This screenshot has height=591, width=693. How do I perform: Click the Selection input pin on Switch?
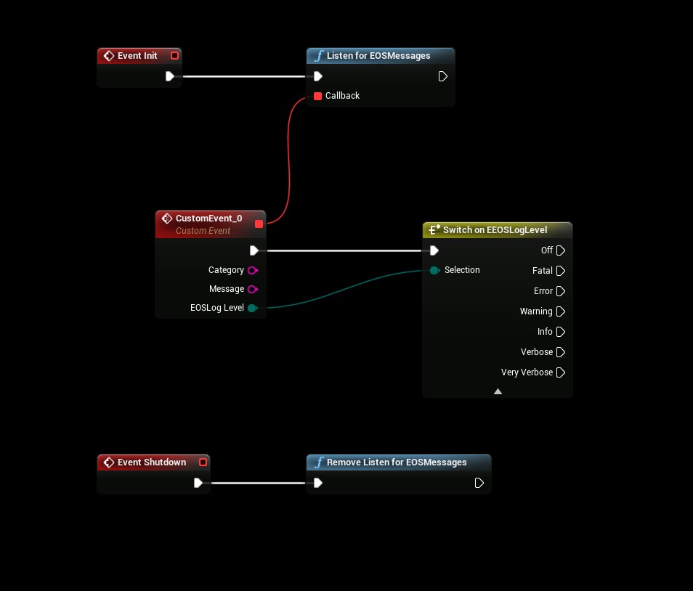[x=434, y=270]
